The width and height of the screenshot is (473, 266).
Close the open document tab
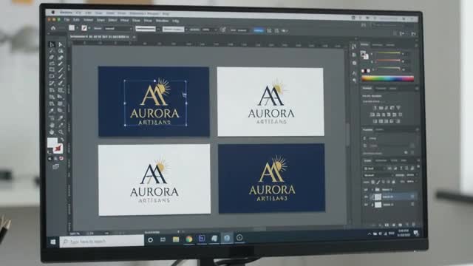[135, 37]
